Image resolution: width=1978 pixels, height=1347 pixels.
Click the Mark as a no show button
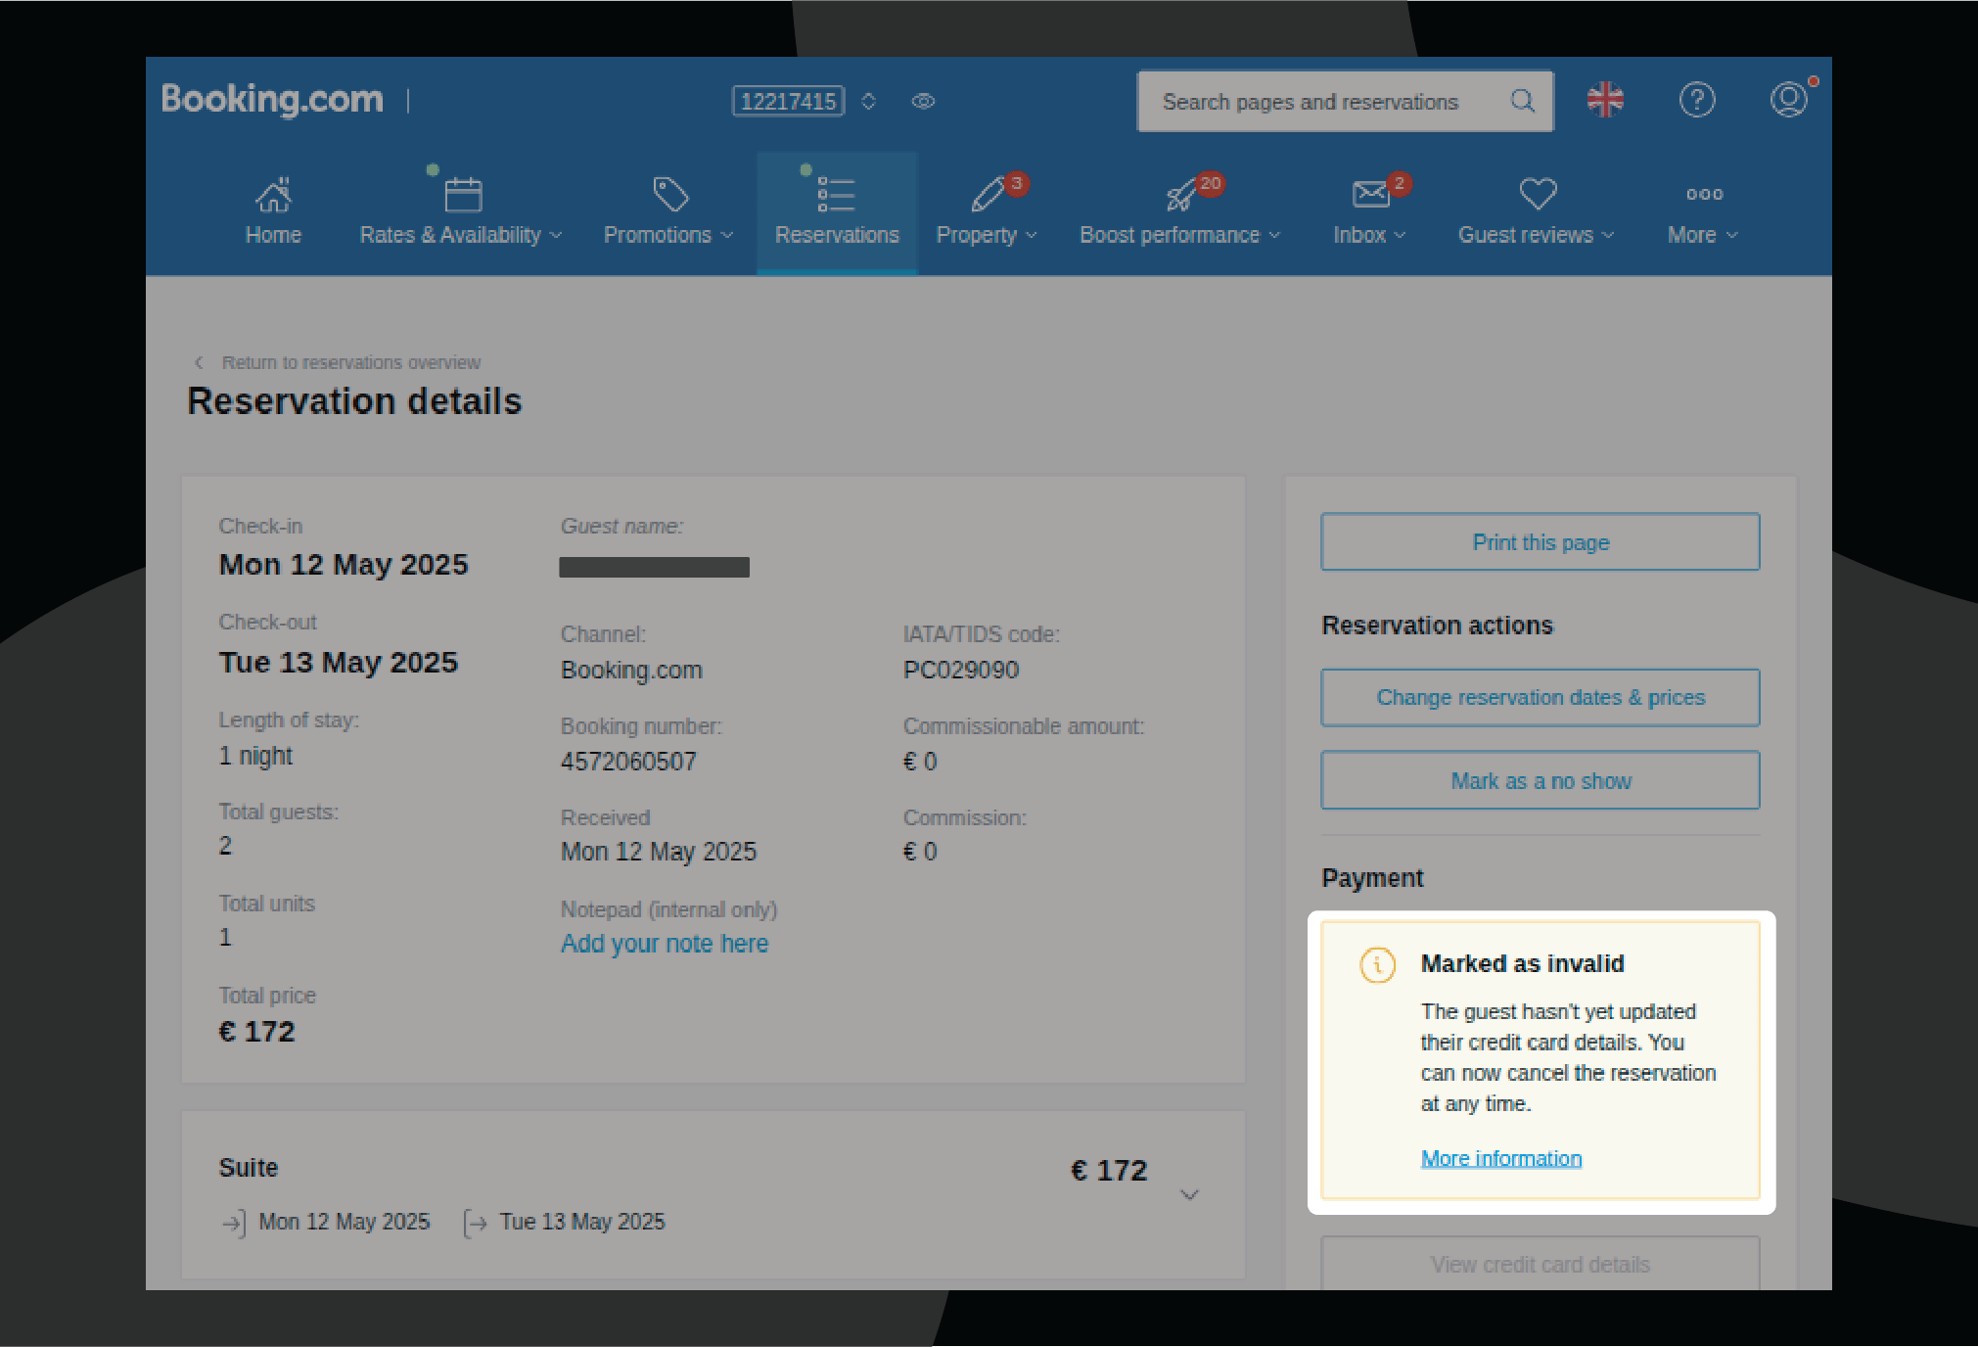tap(1540, 780)
